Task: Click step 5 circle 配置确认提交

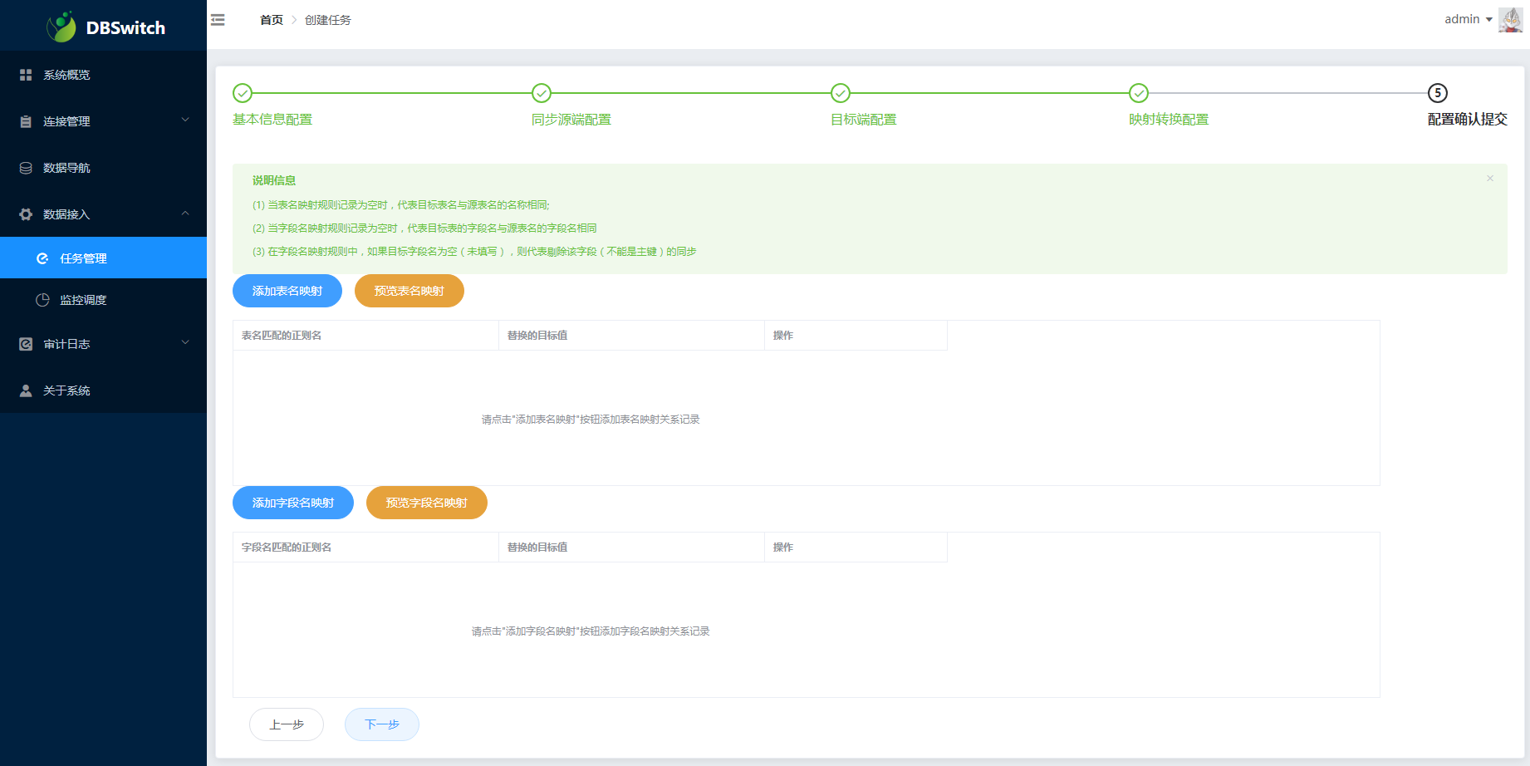Action: click(1437, 93)
